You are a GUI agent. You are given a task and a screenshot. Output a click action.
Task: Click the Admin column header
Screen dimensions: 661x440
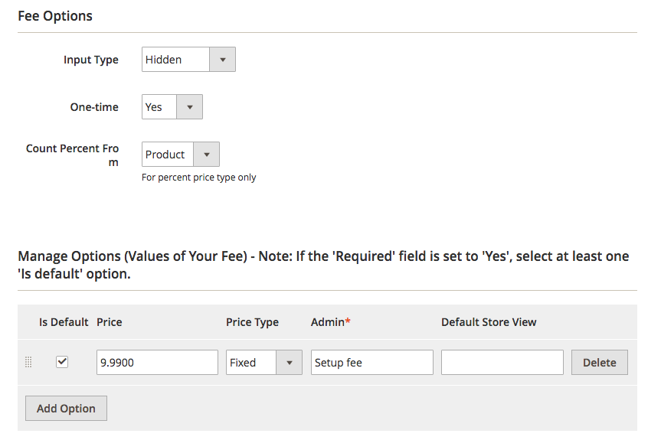(331, 322)
